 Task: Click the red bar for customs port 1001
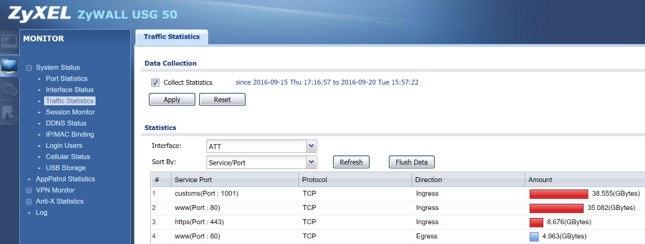(559, 194)
